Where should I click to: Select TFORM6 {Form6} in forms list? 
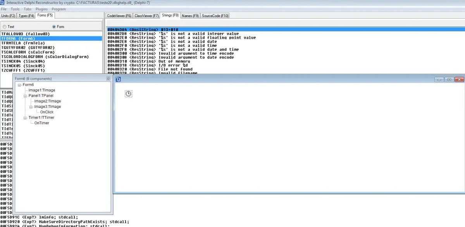click(x=51, y=39)
